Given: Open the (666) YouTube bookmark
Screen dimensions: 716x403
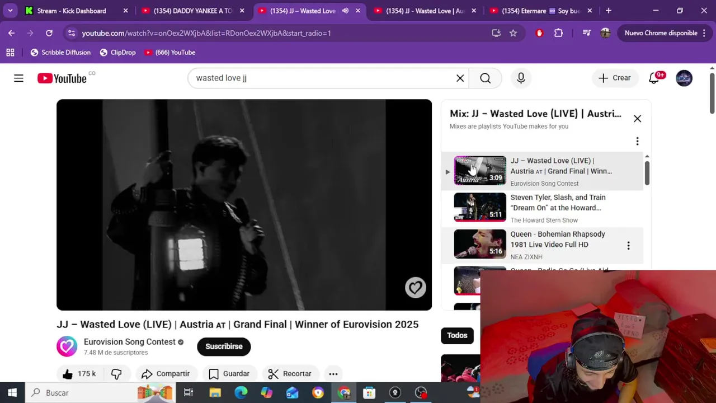Looking at the screenshot, I should pos(169,53).
